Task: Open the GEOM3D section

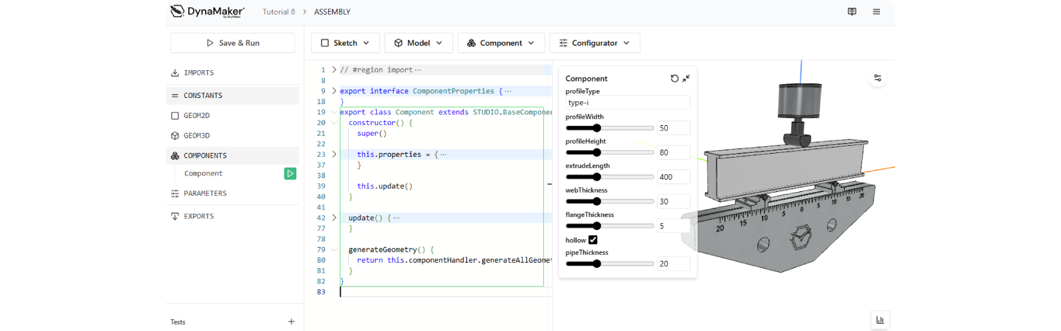Action: tap(196, 136)
